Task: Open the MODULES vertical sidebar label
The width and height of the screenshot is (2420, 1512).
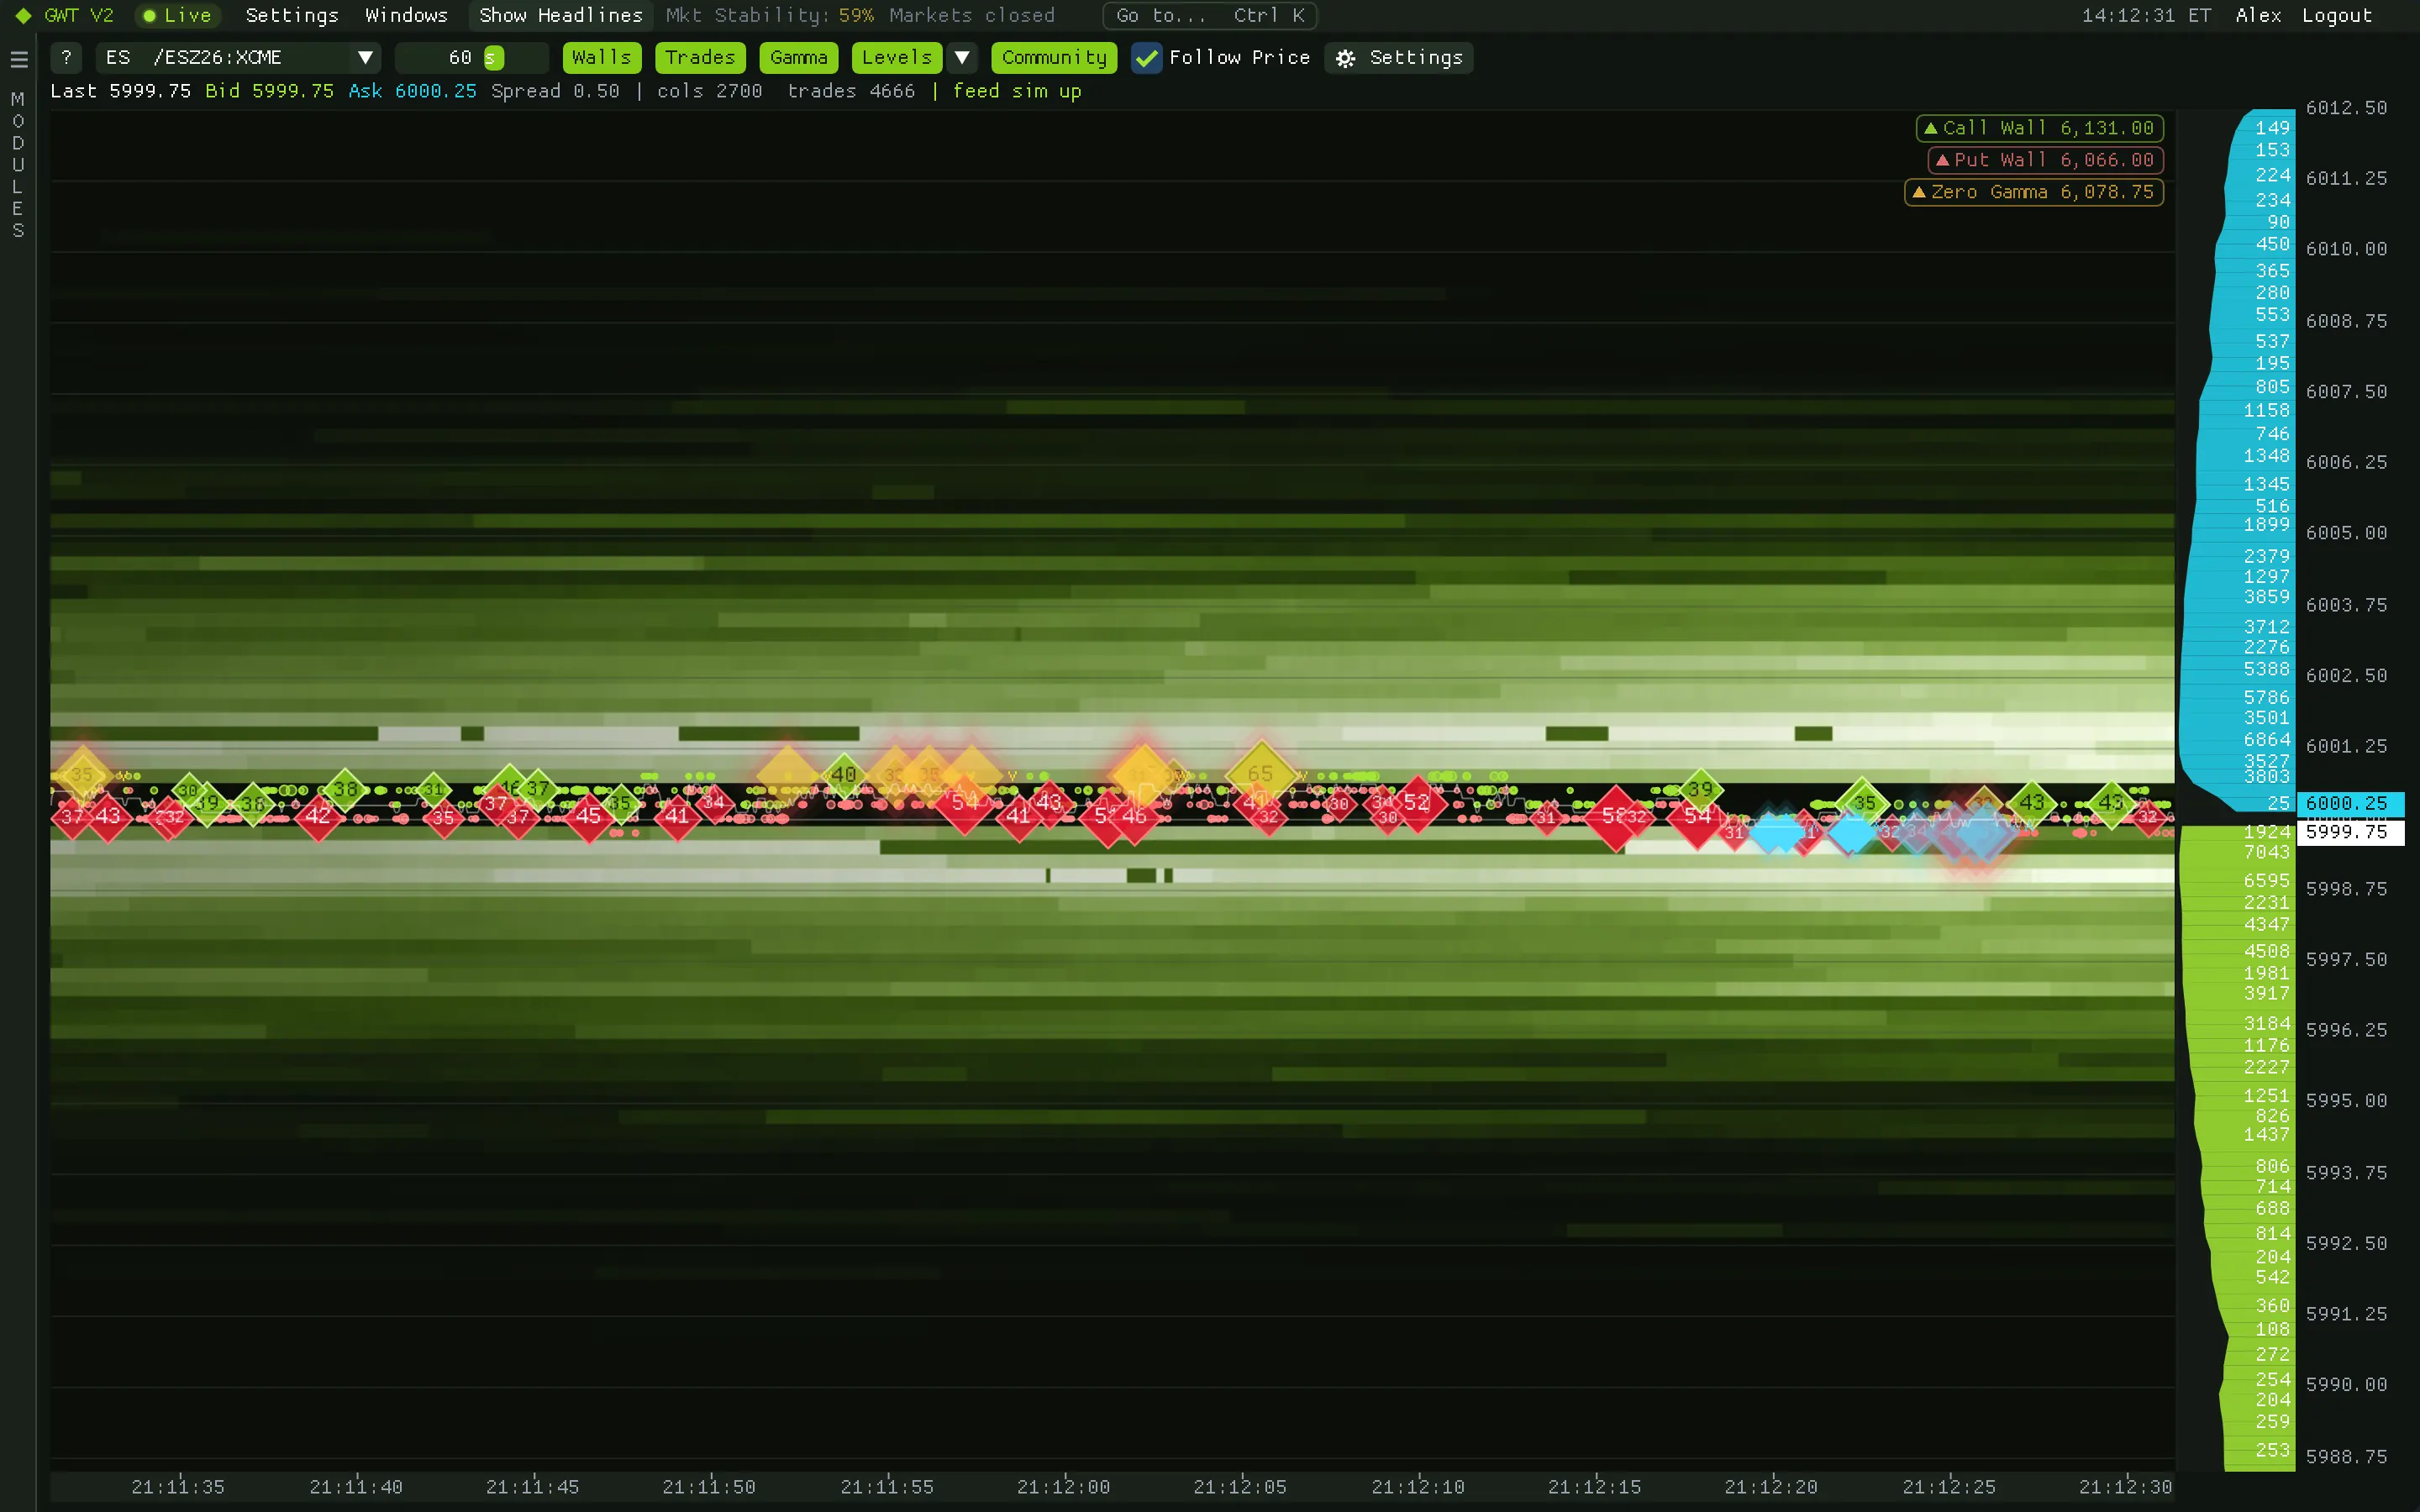Action: coord(18,165)
